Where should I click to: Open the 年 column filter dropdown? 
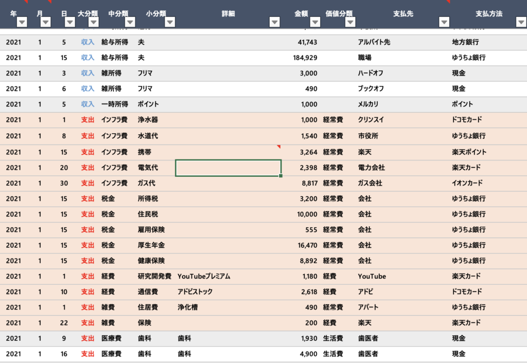point(22,22)
